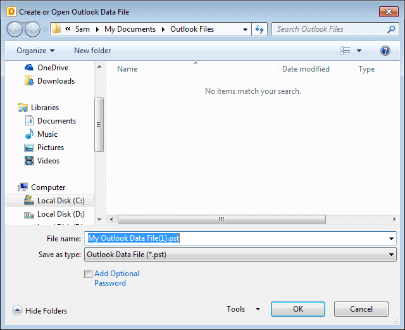405x330 pixels.
Task: Click the Back navigation arrow
Action: tap(15, 30)
